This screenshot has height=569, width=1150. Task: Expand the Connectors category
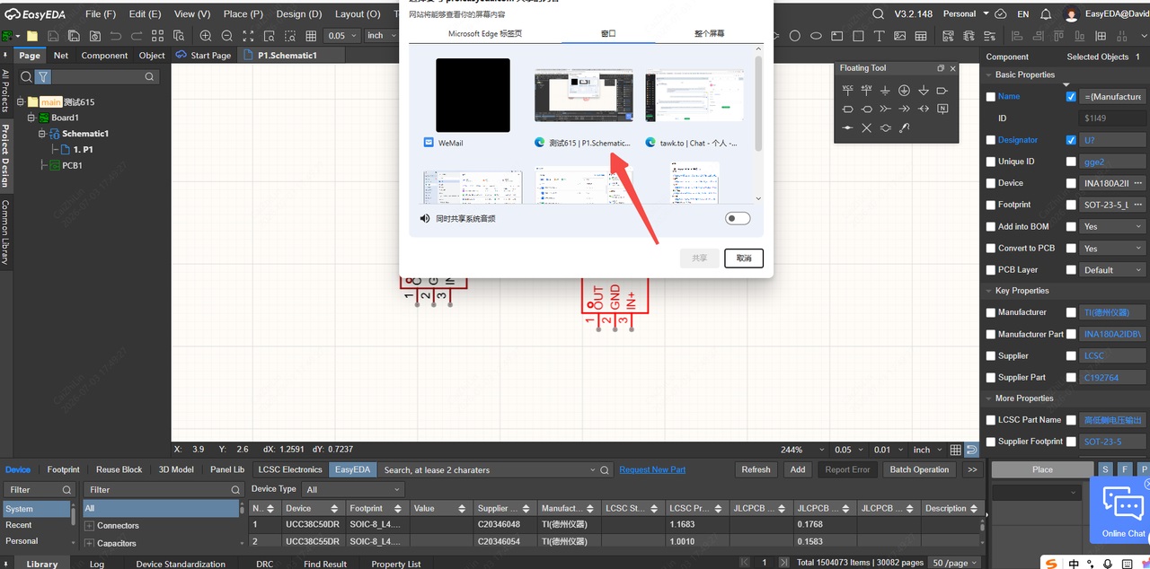(x=90, y=526)
